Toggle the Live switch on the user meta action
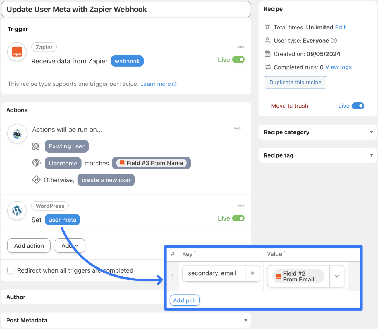378x329 pixels. click(239, 218)
